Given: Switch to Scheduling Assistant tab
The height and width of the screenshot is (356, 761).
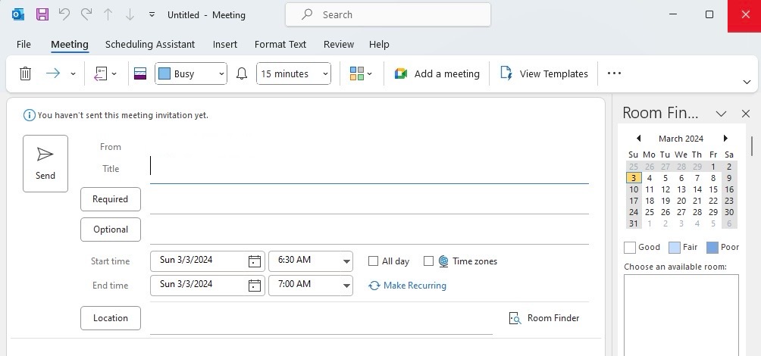Looking at the screenshot, I should pos(150,44).
